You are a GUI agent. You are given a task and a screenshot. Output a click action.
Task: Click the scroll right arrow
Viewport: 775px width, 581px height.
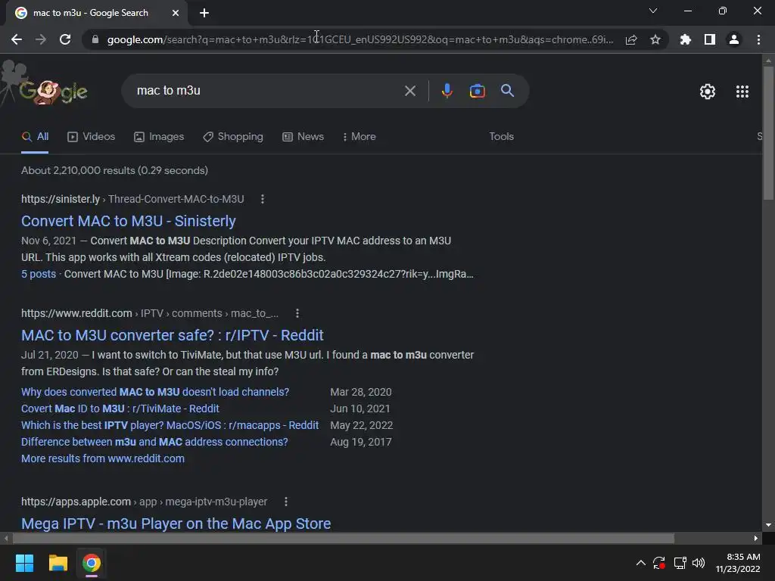(756, 538)
